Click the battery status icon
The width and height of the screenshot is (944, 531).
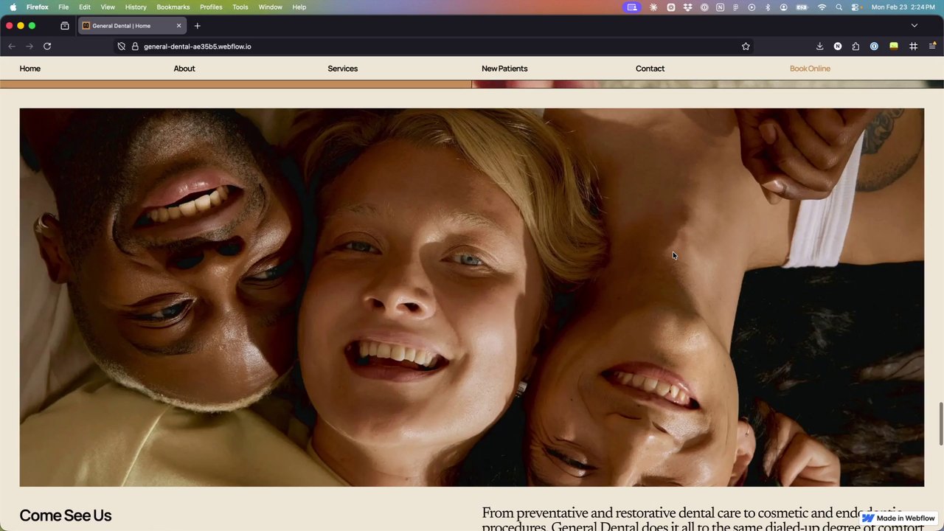click(802, 7)
